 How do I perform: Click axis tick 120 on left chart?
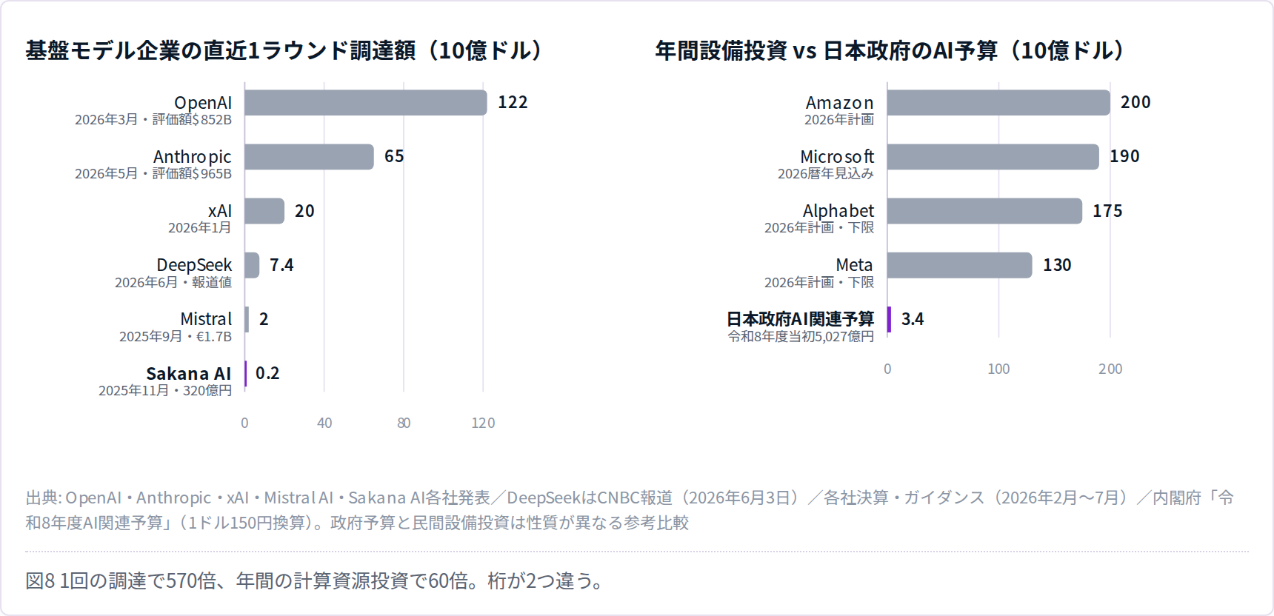pos(483,423)
